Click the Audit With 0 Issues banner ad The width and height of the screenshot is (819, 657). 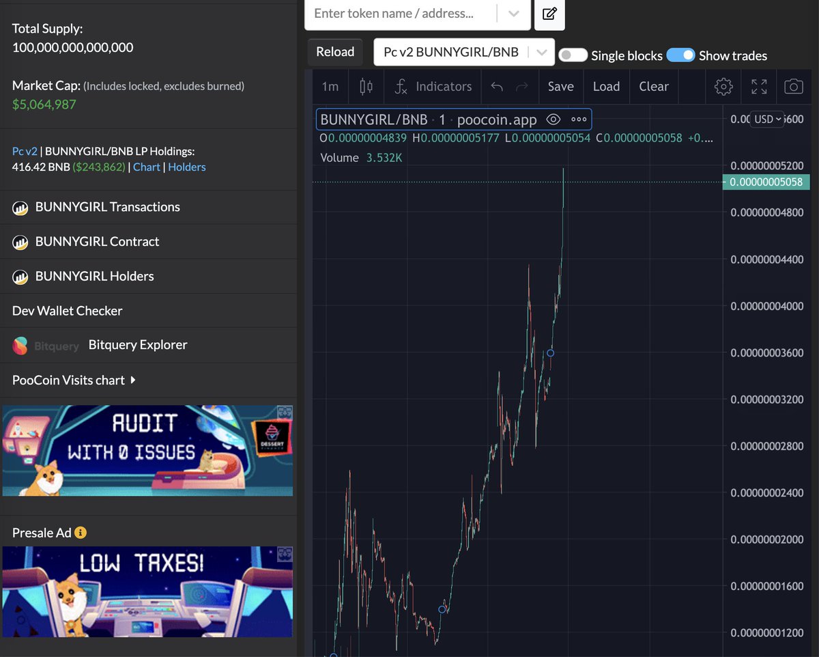[x=147, y=451]
